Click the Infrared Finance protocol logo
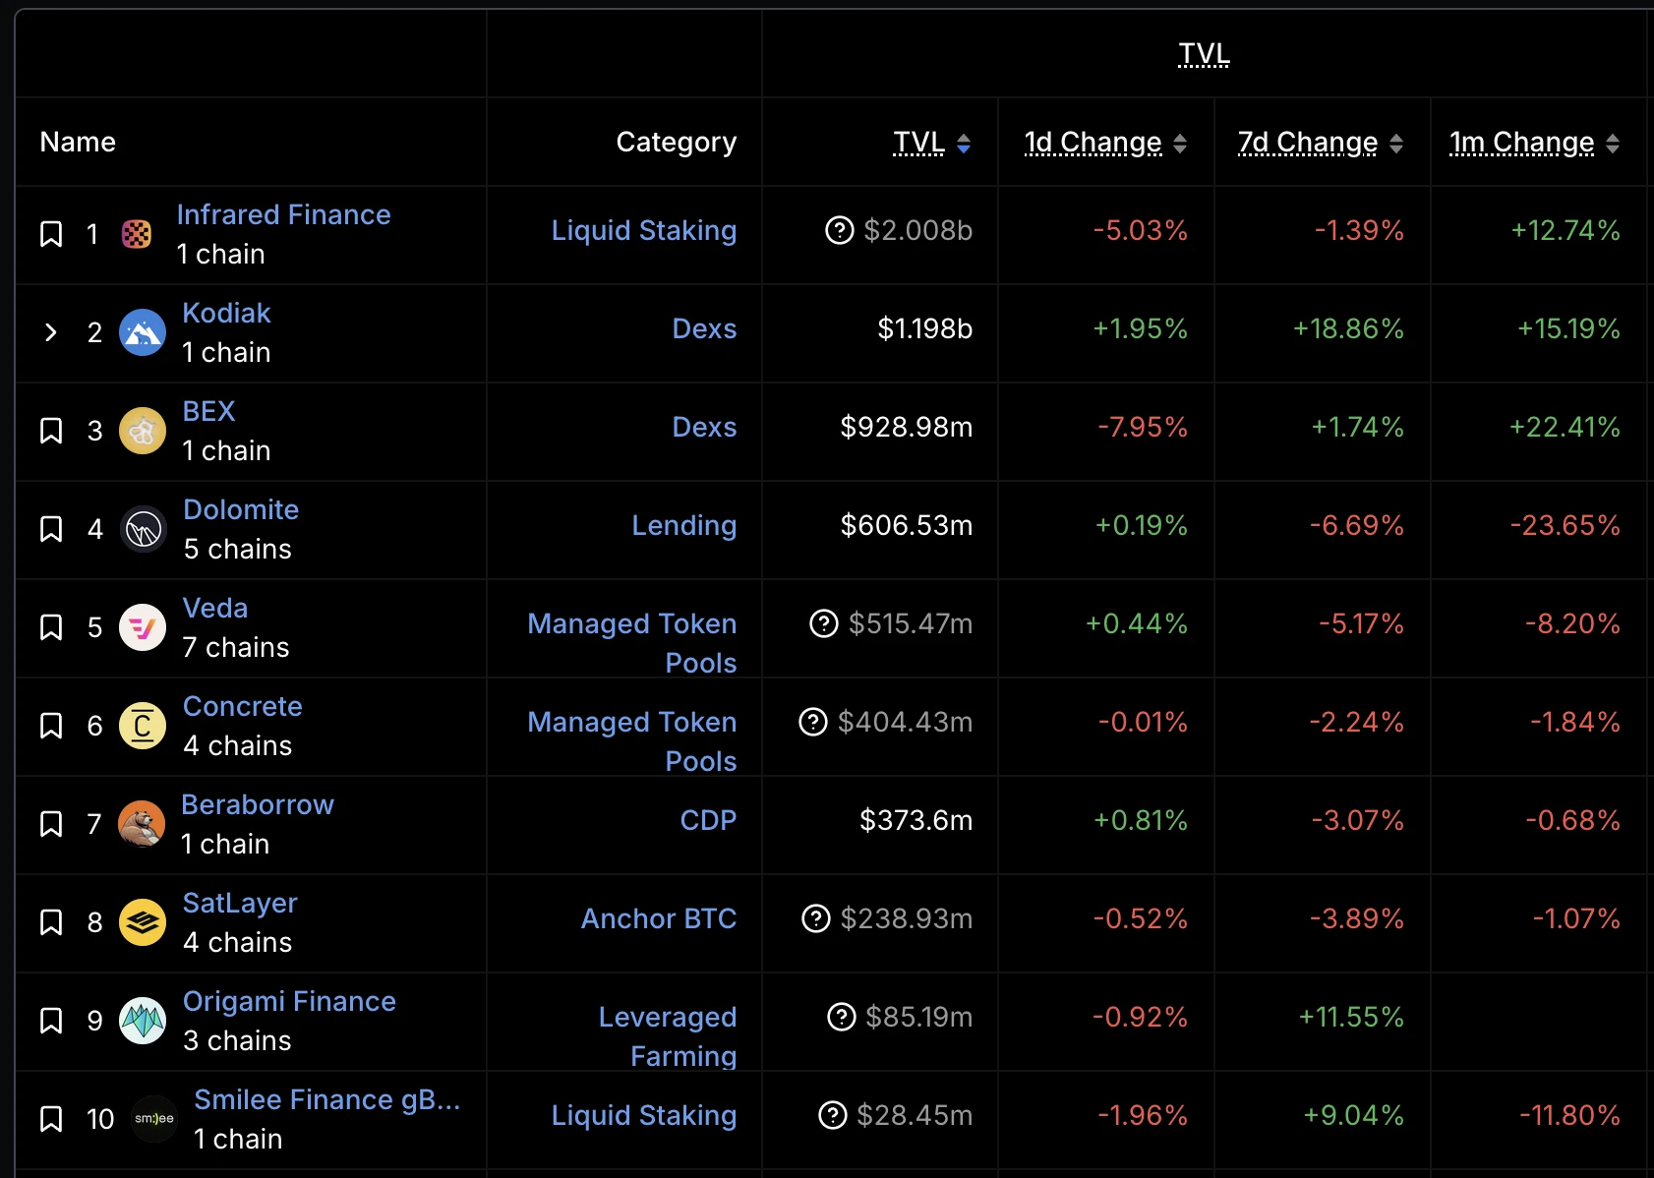The image size is (1654, 1178). click(x=137, y=234)
